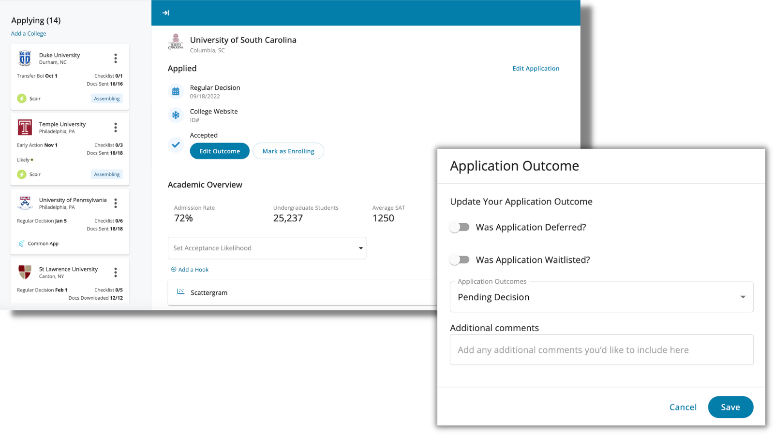This screenshot has width=774, height=435.
Task: Click the Accepted checkmark icon
Action: point(176,145)
